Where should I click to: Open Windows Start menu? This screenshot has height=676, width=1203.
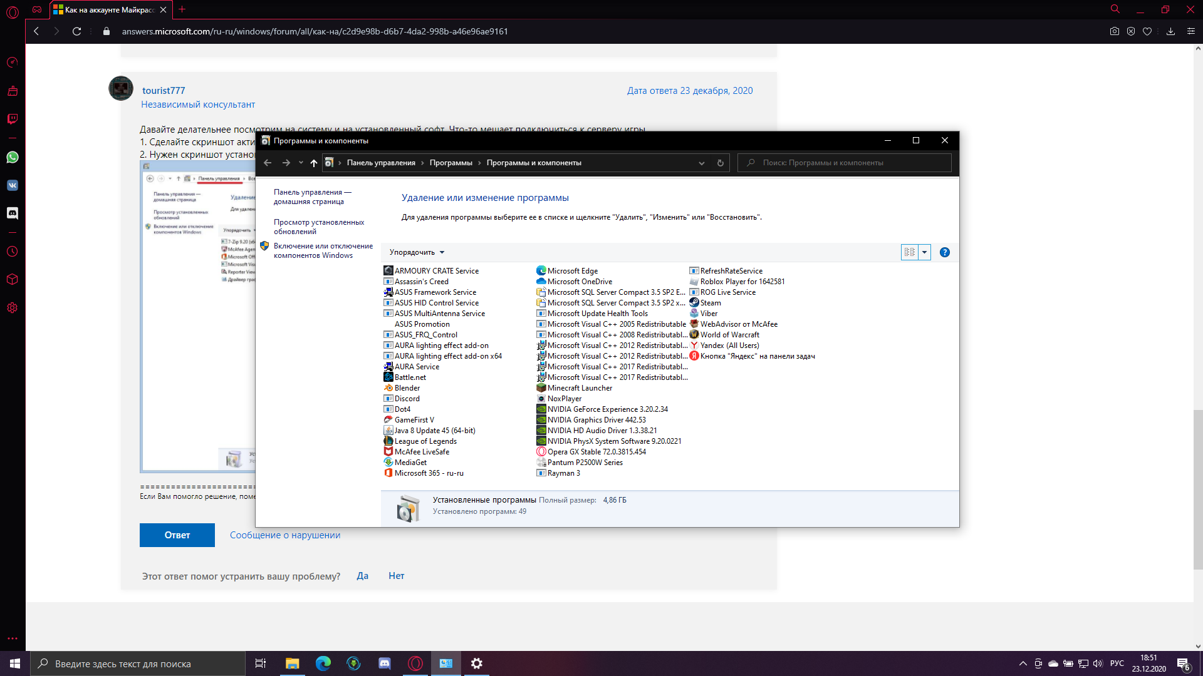tap(15, 663)
